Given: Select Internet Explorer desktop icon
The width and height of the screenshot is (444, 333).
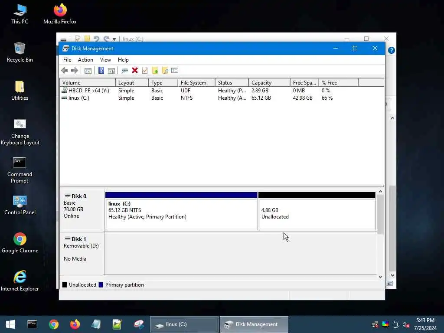Looking at the screenshot, I should 20,281.
